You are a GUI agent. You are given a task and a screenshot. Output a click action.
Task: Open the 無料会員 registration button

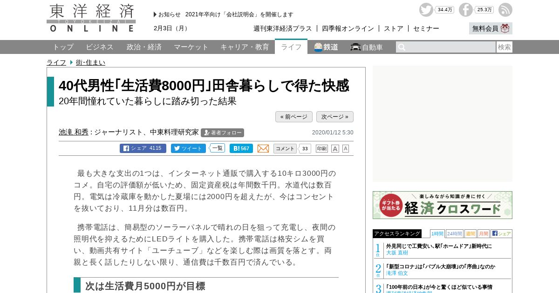491,28
